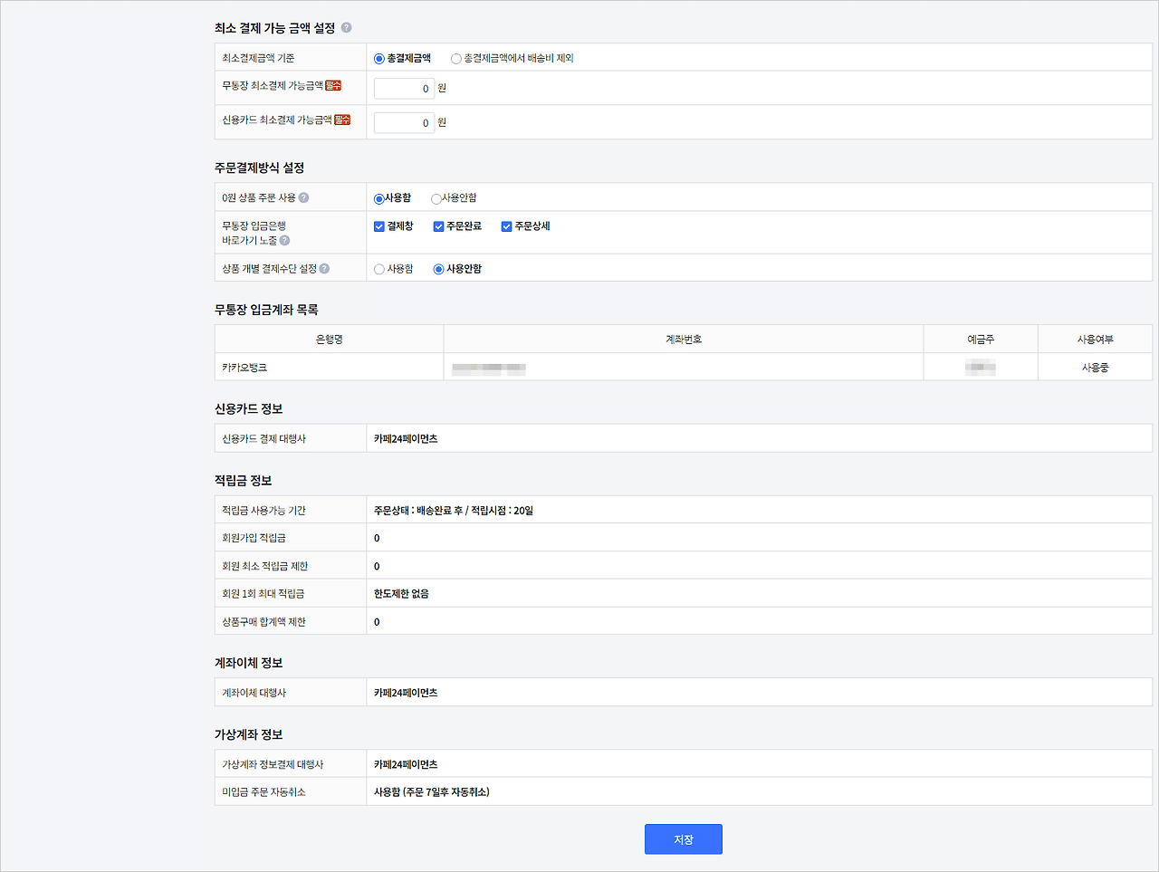1159x872 pixels.
Task: Select 총결제금액 radio button
Action: 379,59
